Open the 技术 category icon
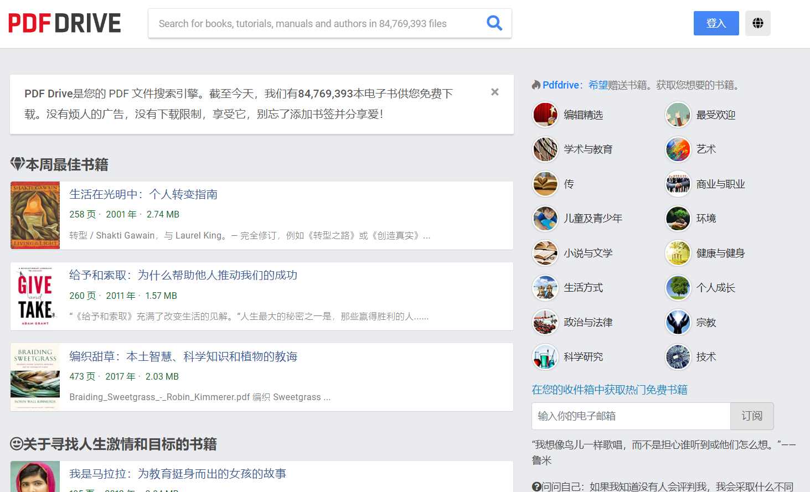810x492 pixels. [678, 357]
